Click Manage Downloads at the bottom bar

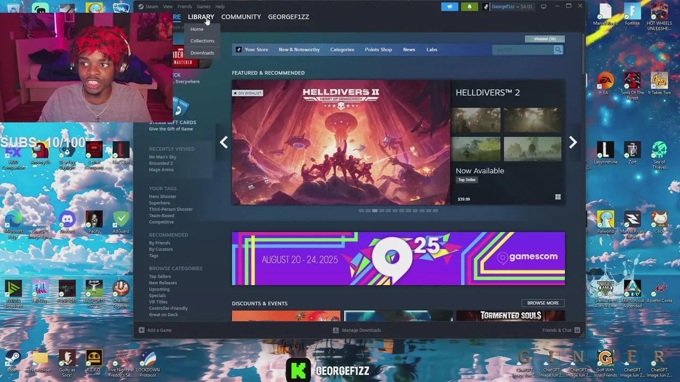click(x=357, y=330)
